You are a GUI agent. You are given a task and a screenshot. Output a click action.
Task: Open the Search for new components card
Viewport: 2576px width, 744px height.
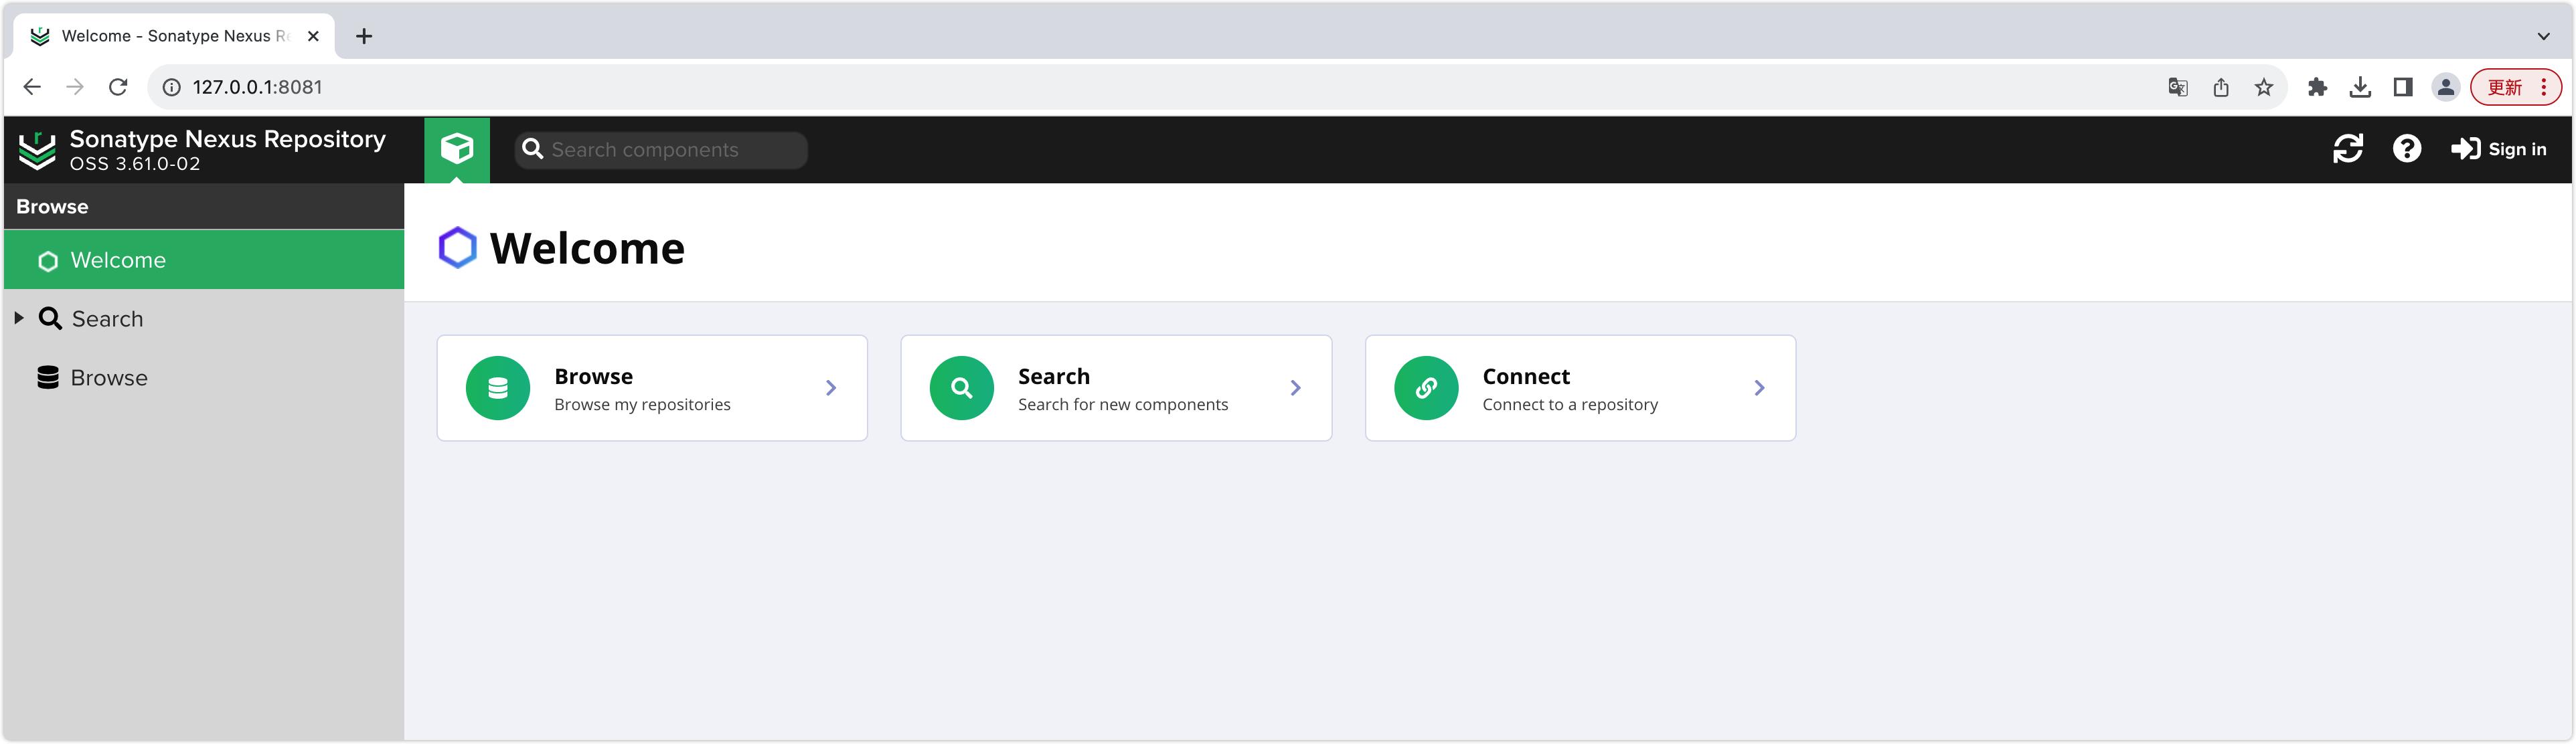tap(1116, 388)
